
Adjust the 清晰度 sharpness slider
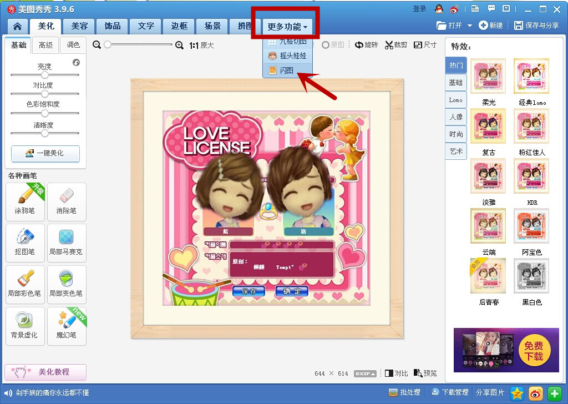point(45,133)
